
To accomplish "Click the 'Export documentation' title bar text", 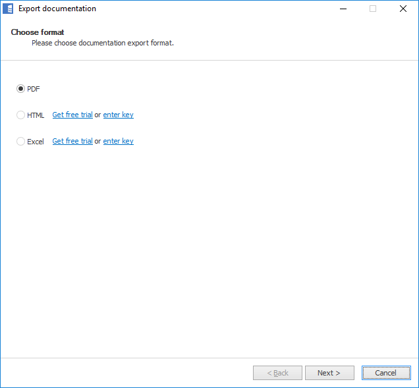I will point(57,9).
